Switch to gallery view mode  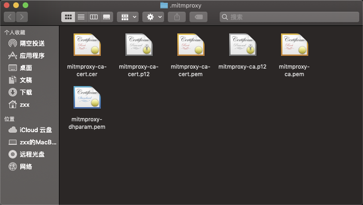pyautogui.click(x=107, y=17)
